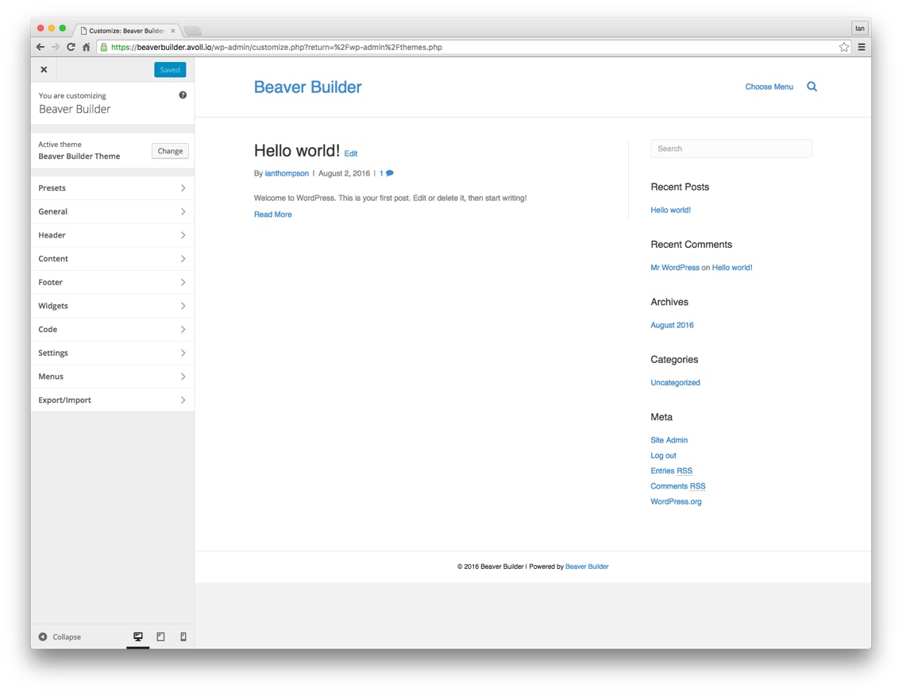The image size is (902, 692).
Task: Click the search magnifier icon in site header
Action: pos(811,87)
